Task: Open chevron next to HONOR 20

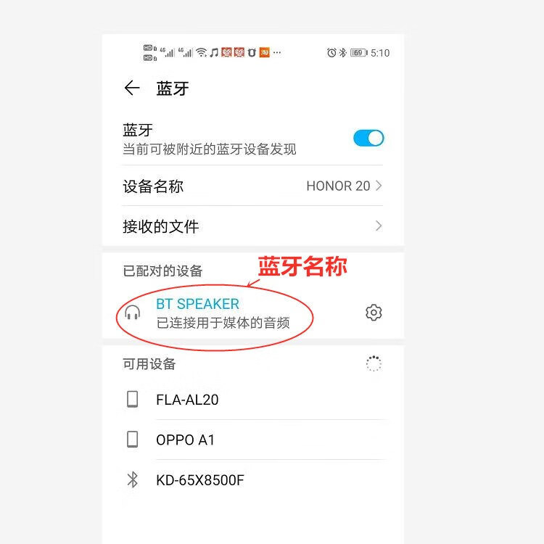Action: coord(379,186)
